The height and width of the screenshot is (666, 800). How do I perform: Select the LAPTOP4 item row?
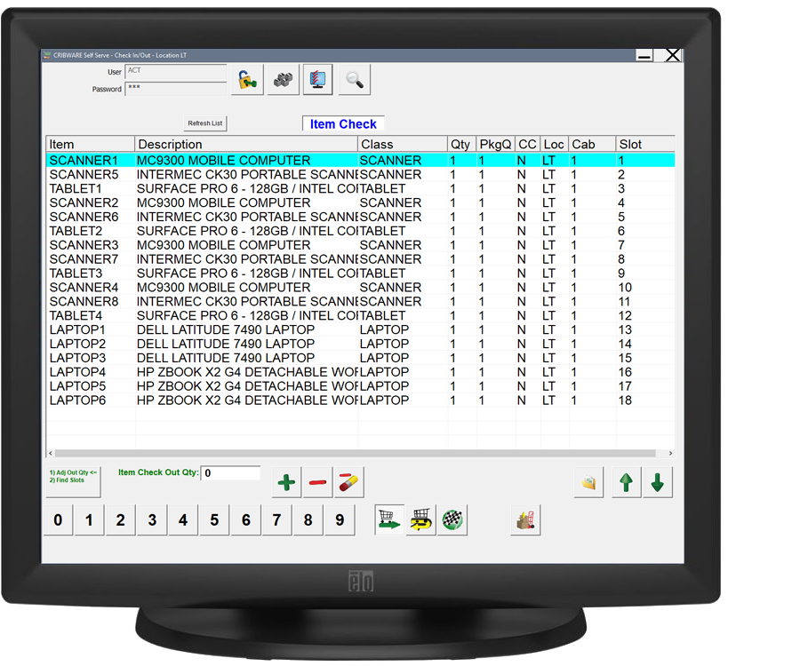[x=361, y=372]
